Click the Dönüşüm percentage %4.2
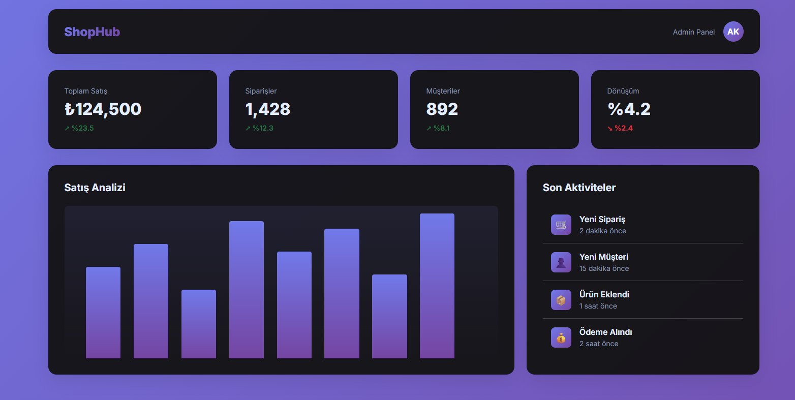Screen dimensions: 795x400 (x=629, y=109)
